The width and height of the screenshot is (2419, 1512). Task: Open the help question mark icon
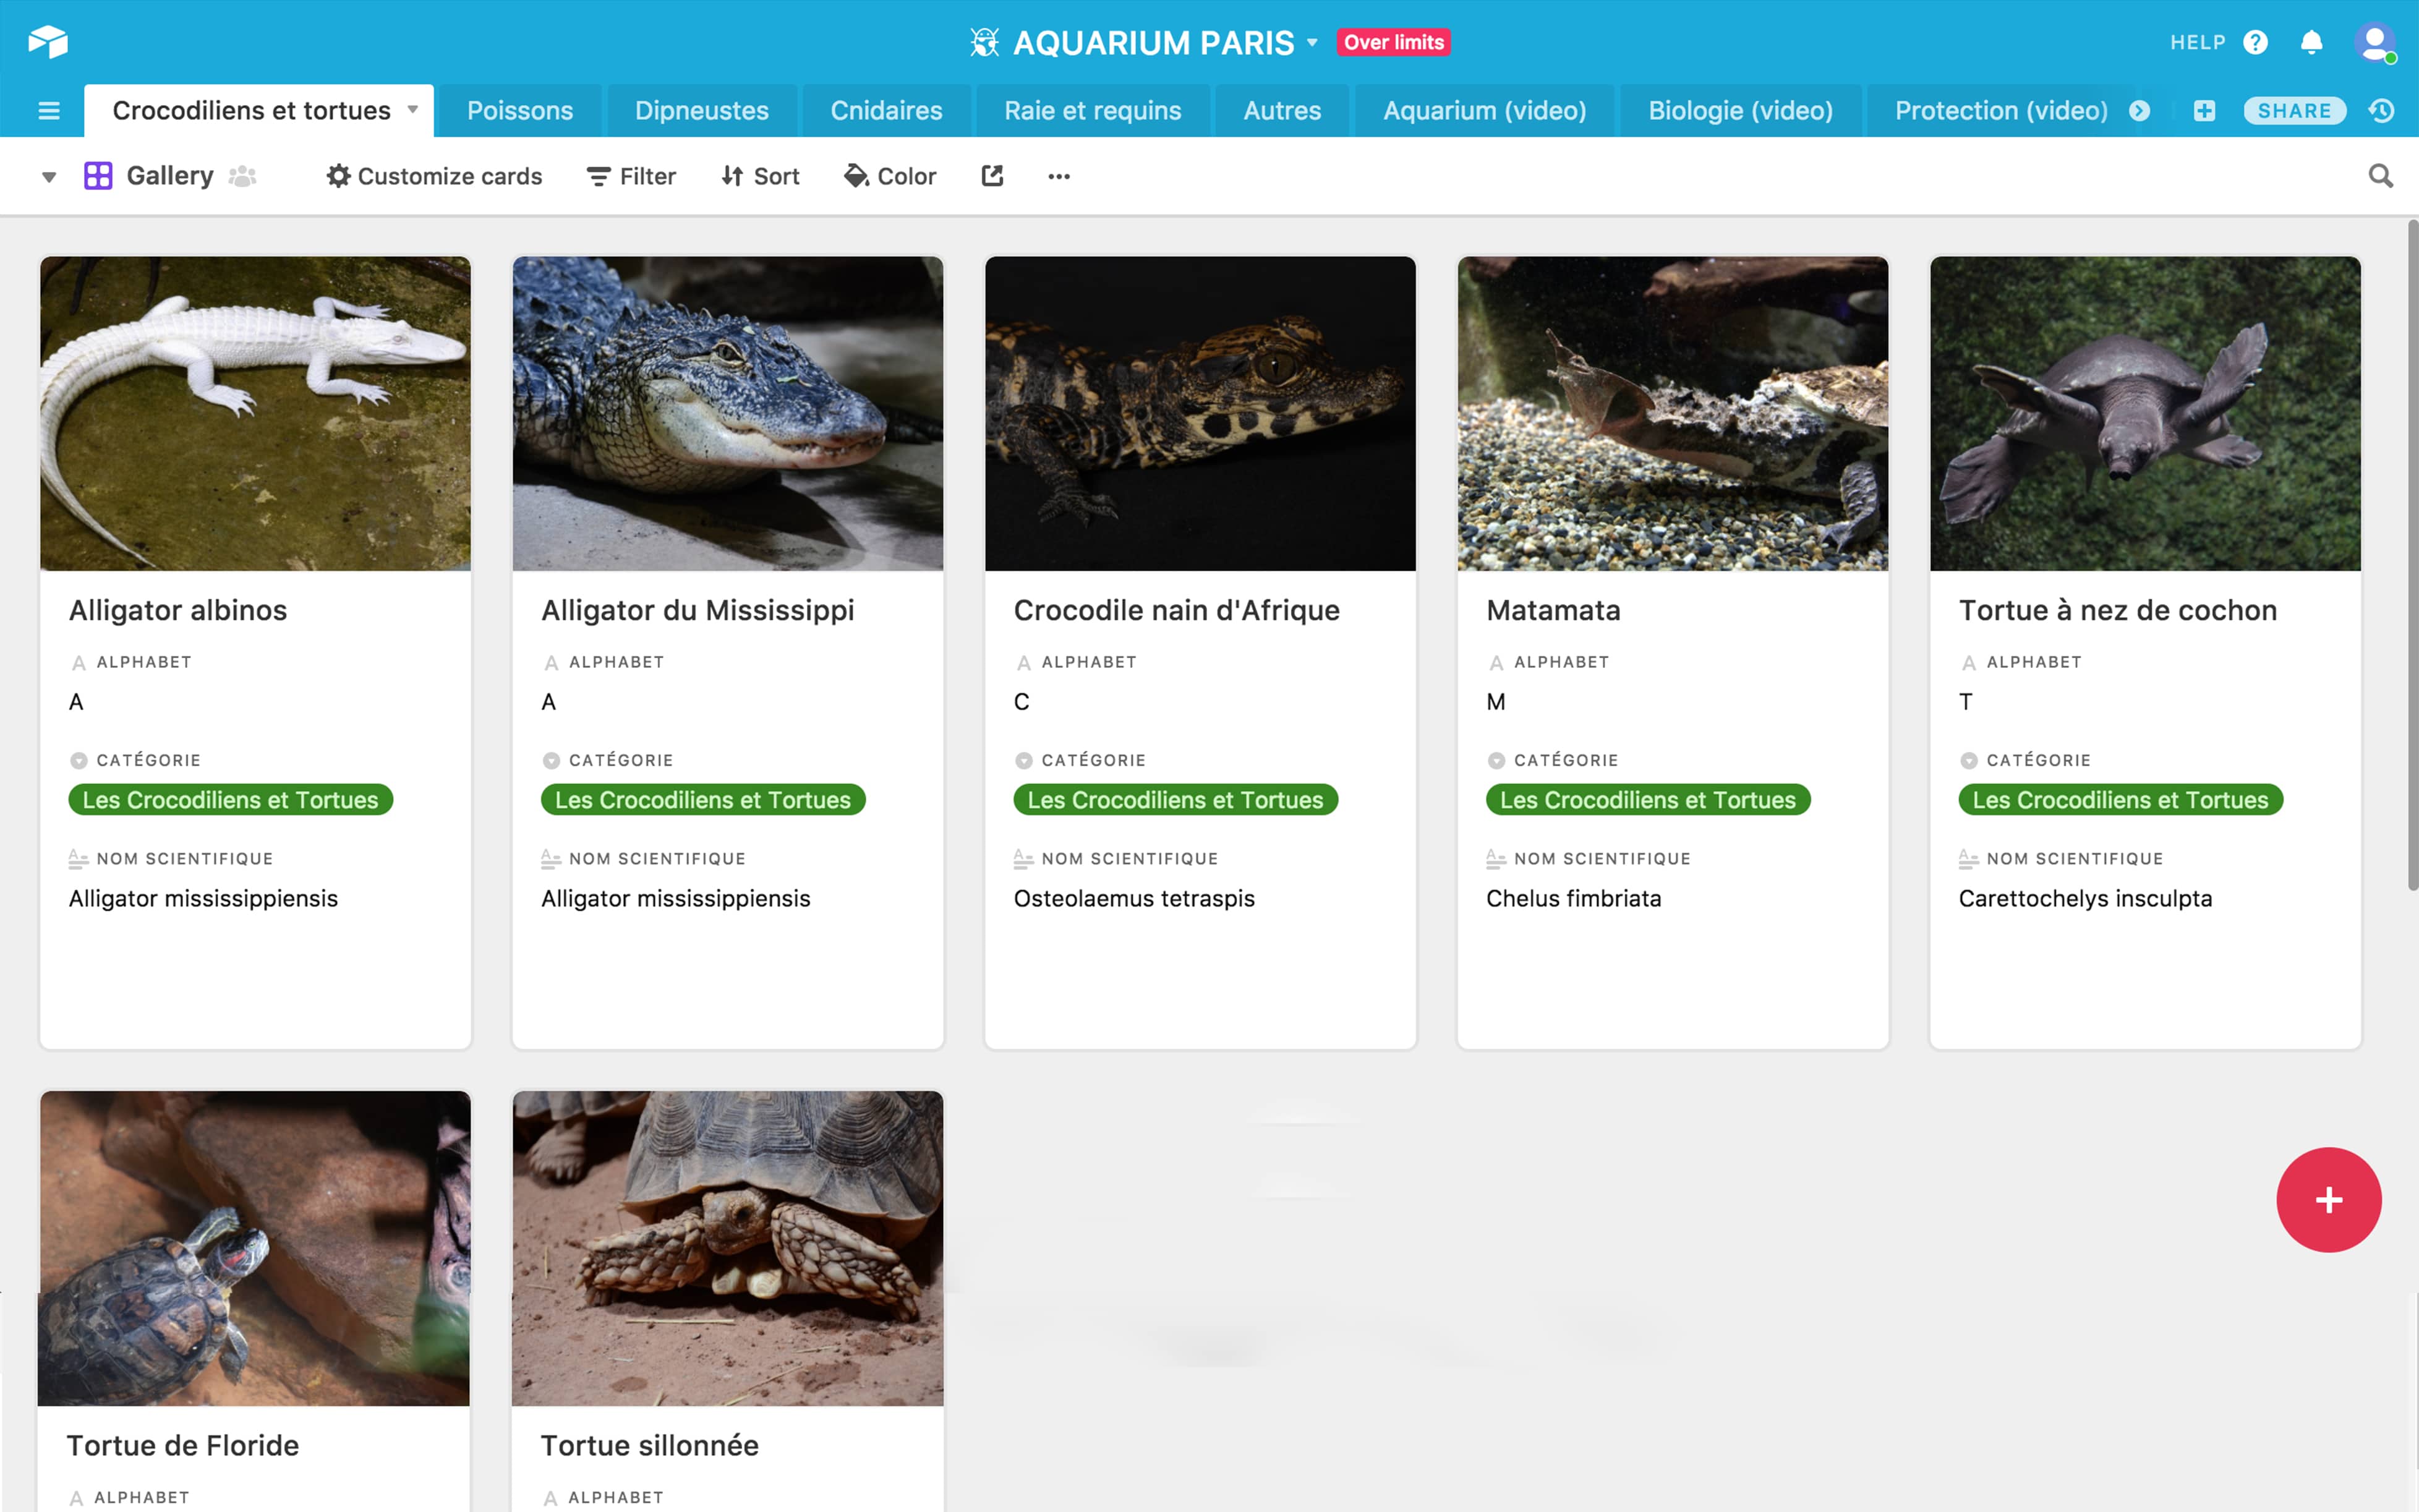click(2255, 42)
